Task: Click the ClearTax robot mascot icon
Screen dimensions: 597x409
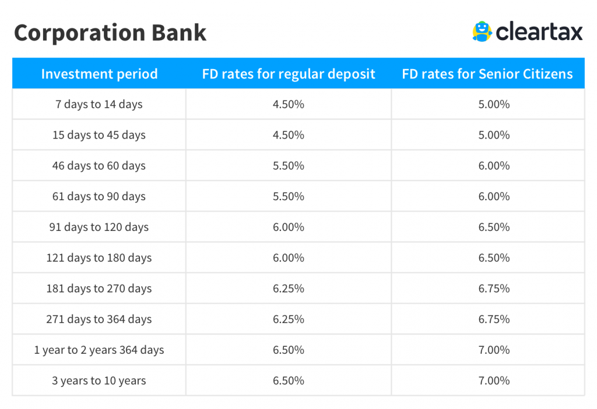Action: [x=482, y=31]
